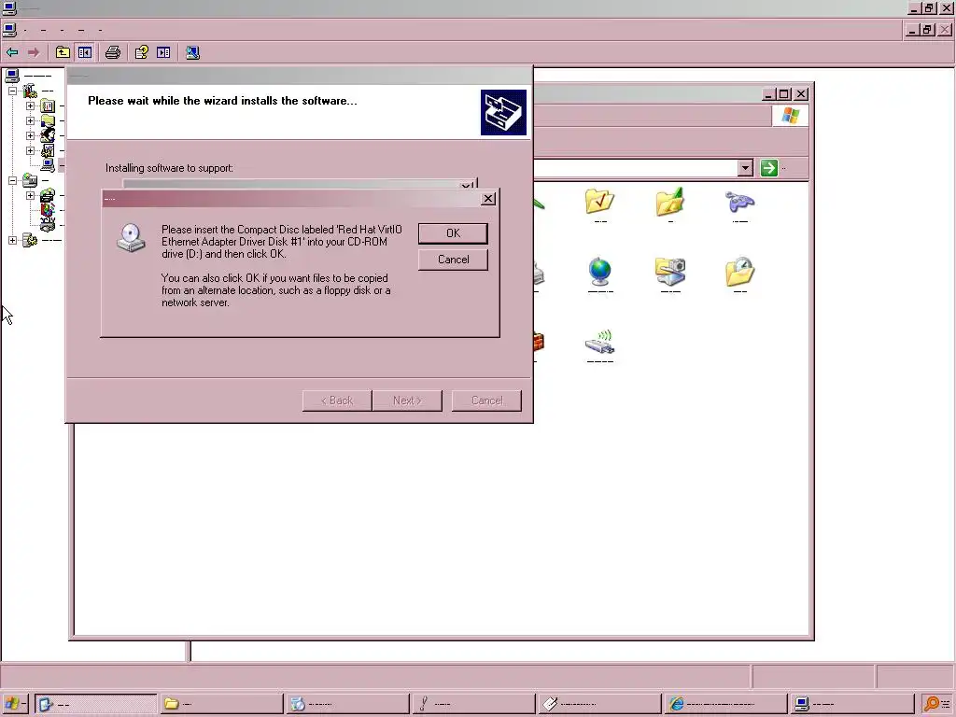Open Scheduled Tasks checkmark folder icon
The width and height of the screenshot is (956, 717).
click(x=600, y=202)
